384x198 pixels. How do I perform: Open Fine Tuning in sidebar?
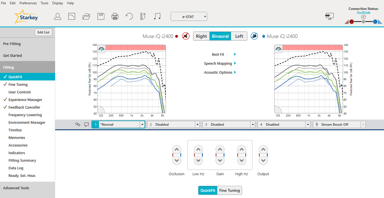point(27,84)
